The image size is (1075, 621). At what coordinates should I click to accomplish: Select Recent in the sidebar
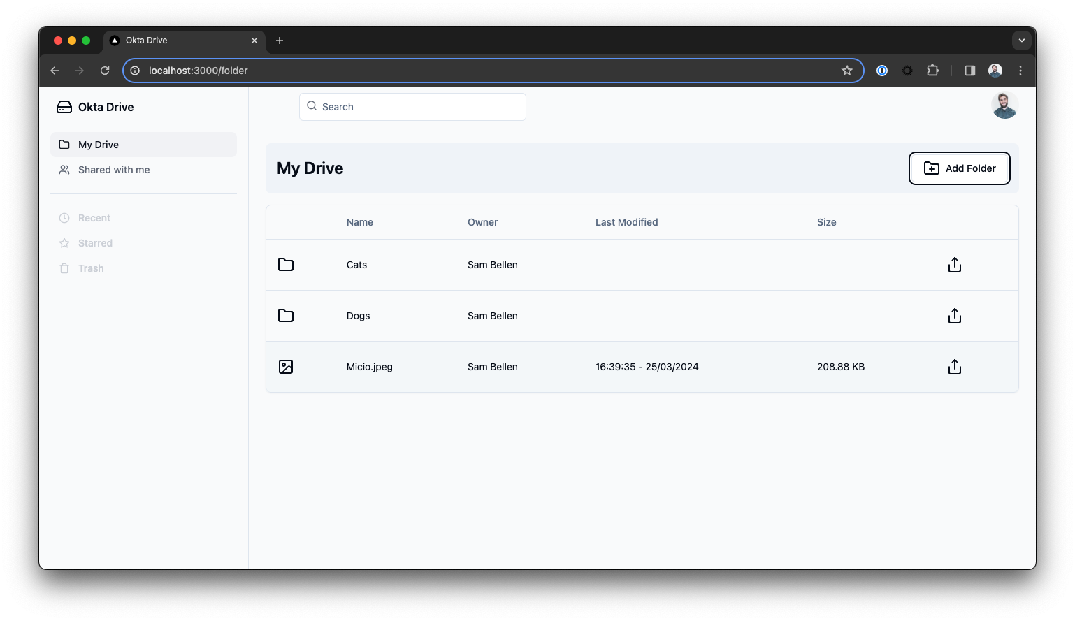(x=143, y=218)
